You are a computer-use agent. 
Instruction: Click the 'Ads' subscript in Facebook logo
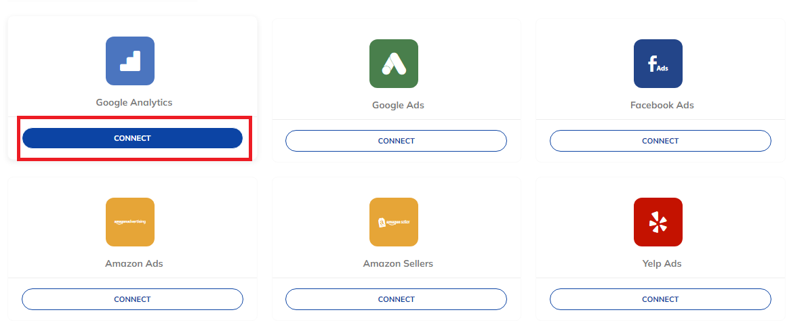(x=662, y=68)
